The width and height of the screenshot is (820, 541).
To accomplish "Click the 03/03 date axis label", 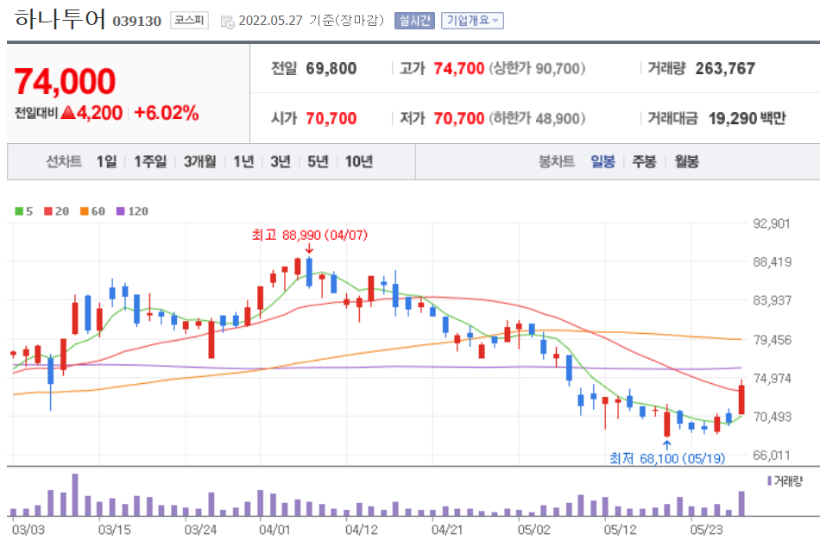I will [28, 530].
